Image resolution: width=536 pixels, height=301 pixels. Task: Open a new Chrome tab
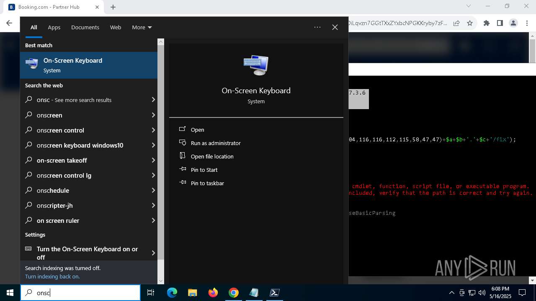[x=113, y=7]
